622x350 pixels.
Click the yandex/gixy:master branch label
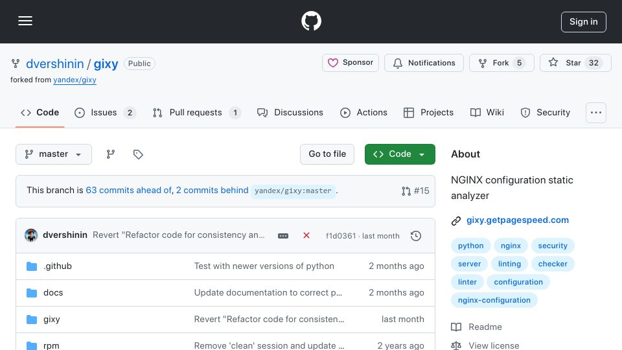pos(293,191)
